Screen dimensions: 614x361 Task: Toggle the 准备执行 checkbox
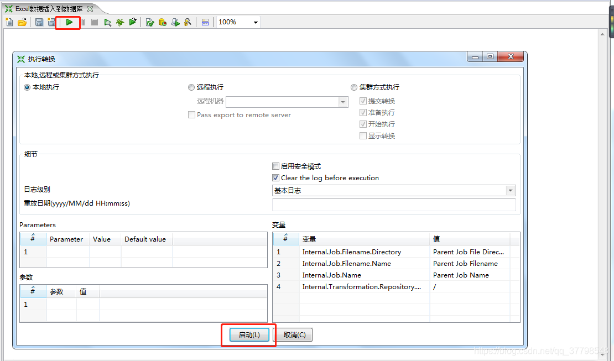tap(363, 113)
